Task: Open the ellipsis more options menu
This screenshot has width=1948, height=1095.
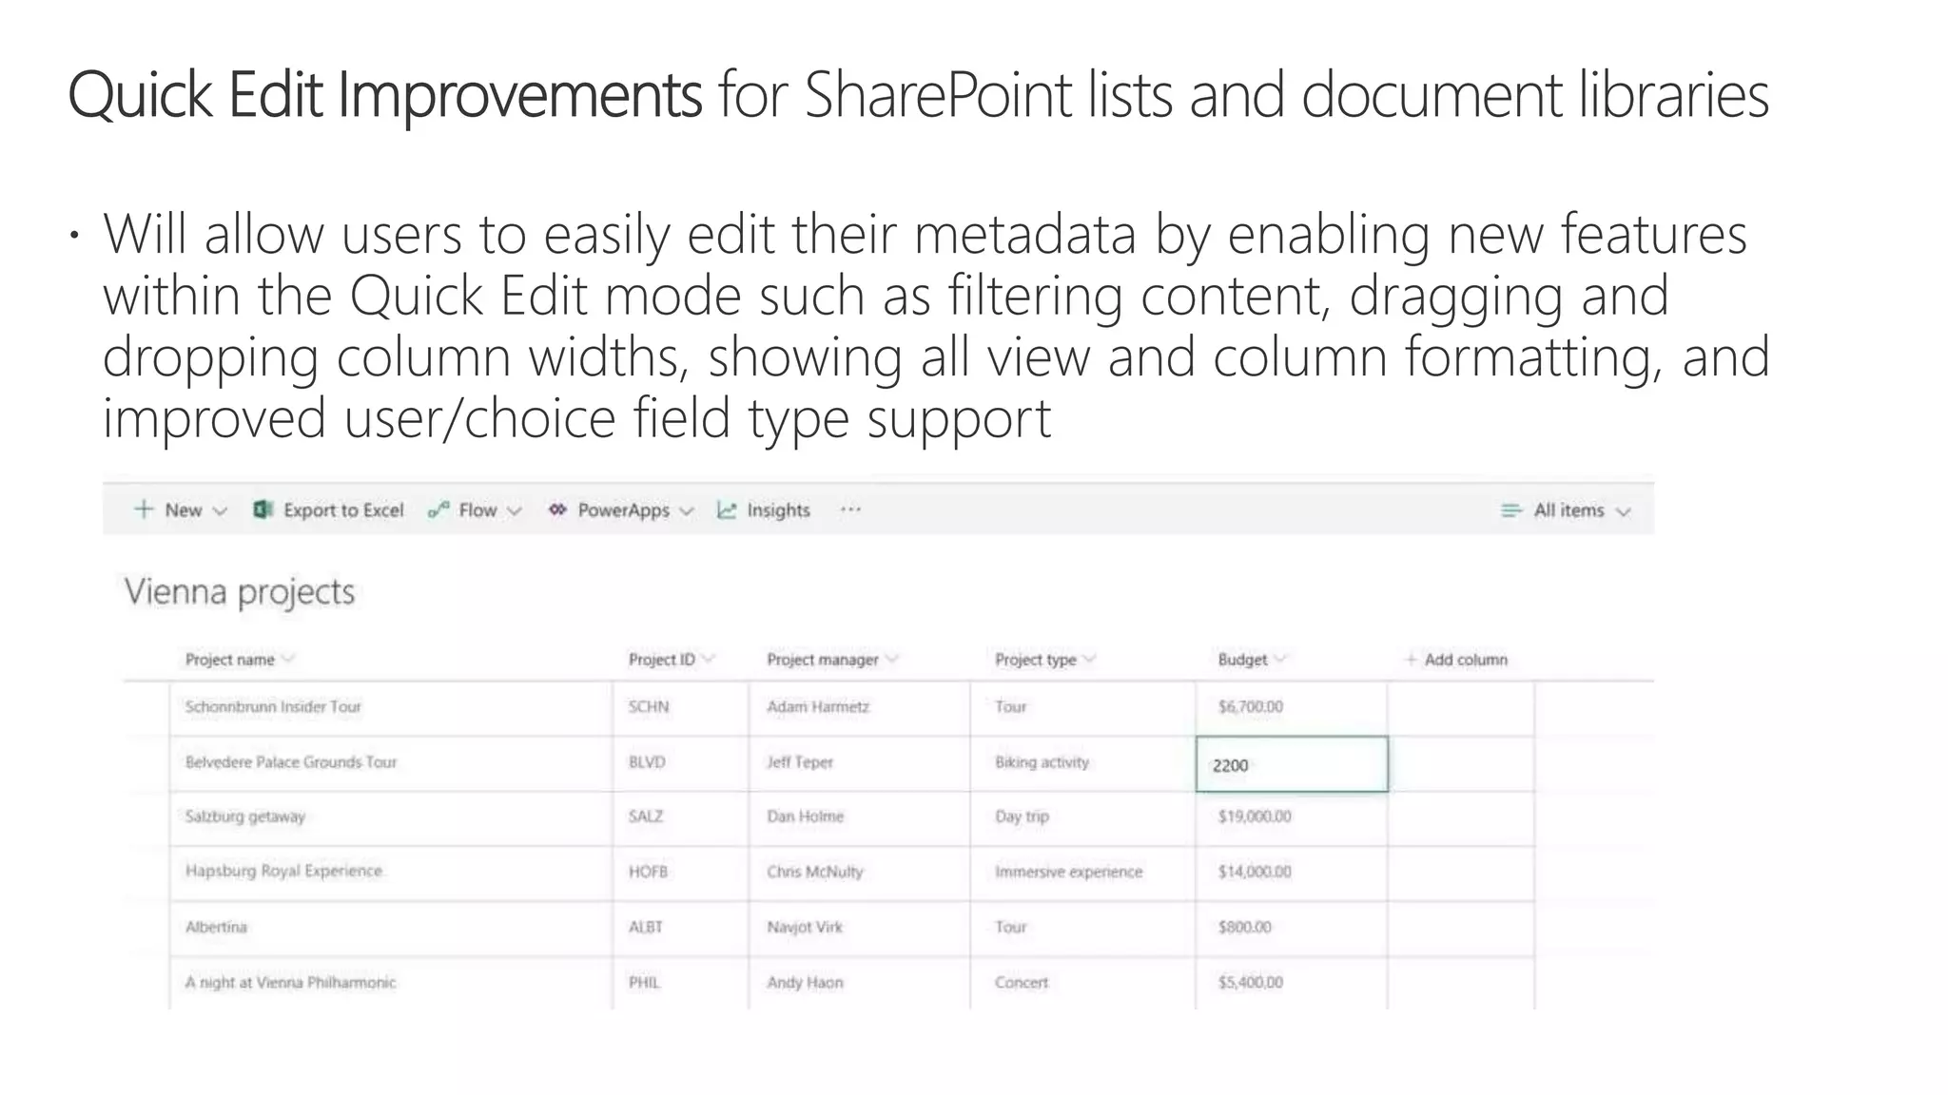Action: pos(850,509)
